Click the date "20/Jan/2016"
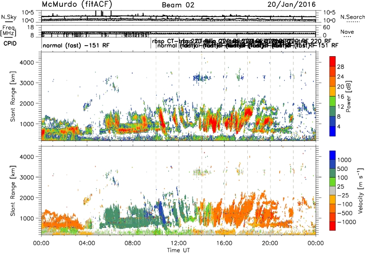The width and height of the screenshot is (365, 253). pos(292,5)
